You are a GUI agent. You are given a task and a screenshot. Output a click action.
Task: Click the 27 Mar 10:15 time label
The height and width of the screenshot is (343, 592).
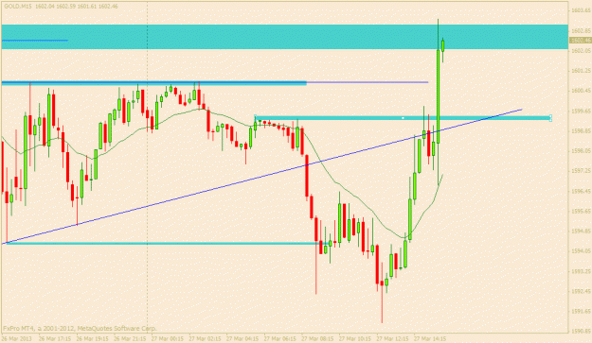pyautogui.click(x=355, y=338)
